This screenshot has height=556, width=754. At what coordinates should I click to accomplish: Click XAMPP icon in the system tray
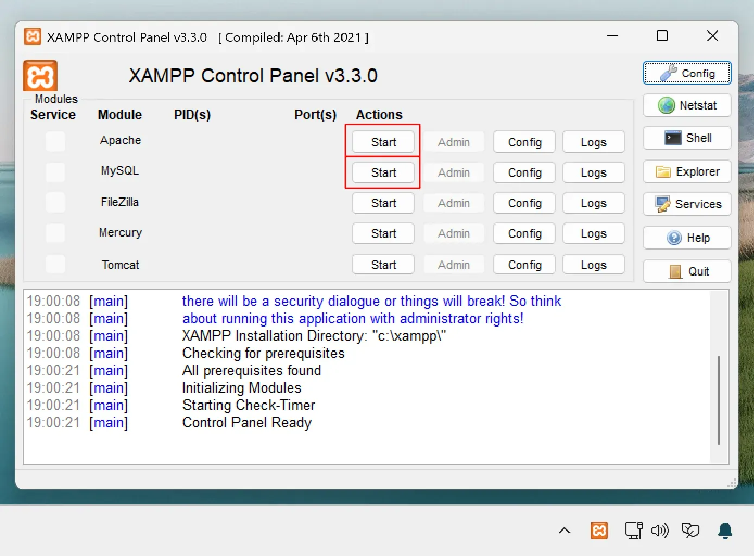tap(599, 530)
